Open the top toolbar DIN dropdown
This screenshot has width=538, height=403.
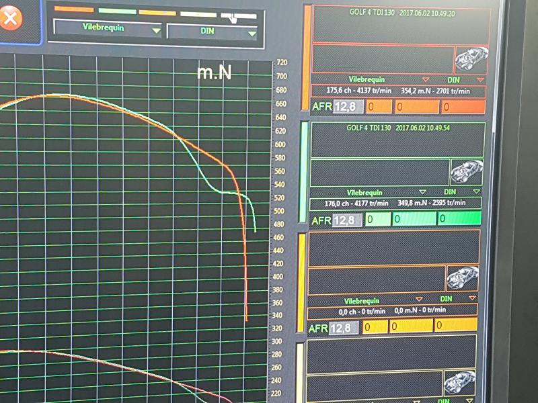[212, 32]
